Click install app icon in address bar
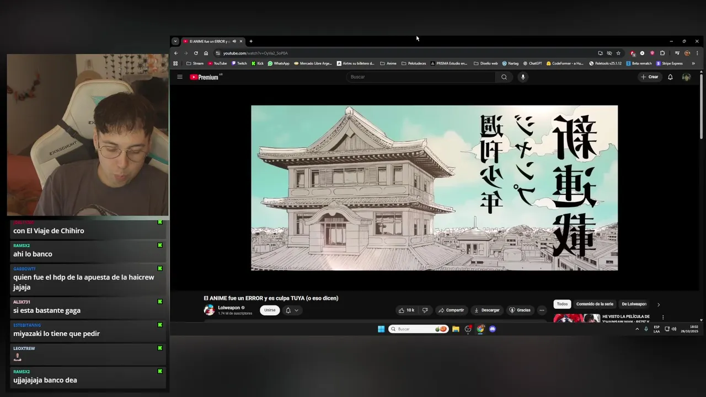This screenshot has width=706, height=397. pos(600,53)
